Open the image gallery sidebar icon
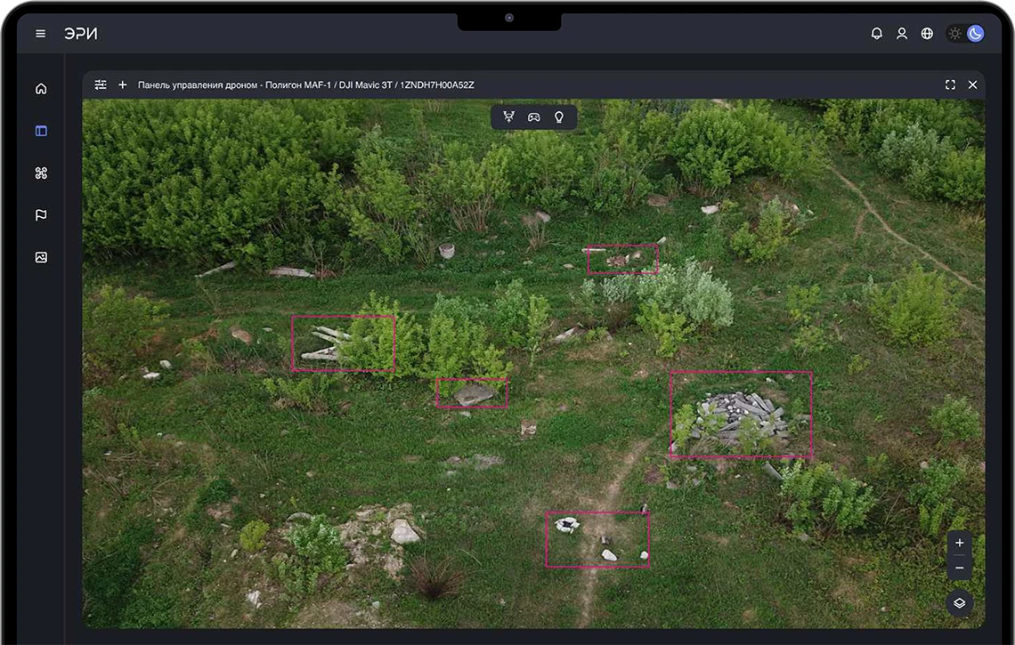The width and height of the screenshot is (1015, 645). (x=41, y=257)
